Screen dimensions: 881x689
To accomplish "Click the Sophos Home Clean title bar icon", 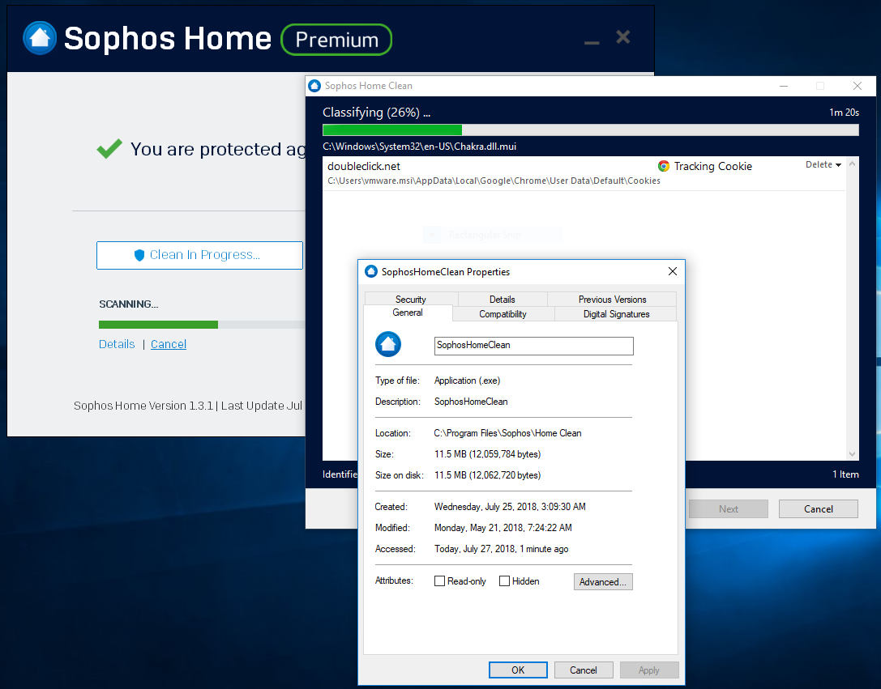I will pos(314,86).
